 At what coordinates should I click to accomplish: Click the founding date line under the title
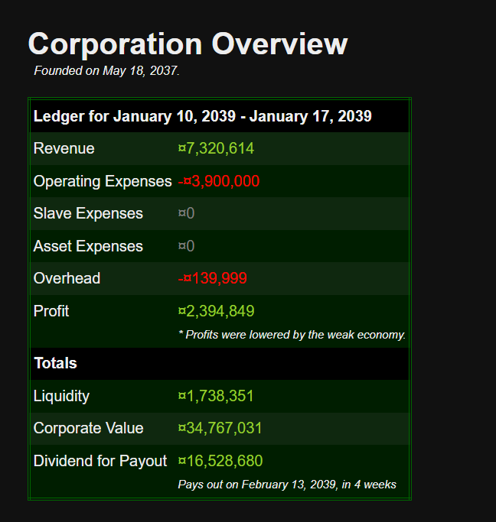point(106,71)
